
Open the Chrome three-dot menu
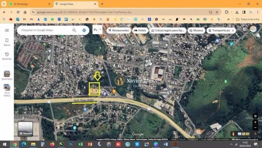[258, 12]
